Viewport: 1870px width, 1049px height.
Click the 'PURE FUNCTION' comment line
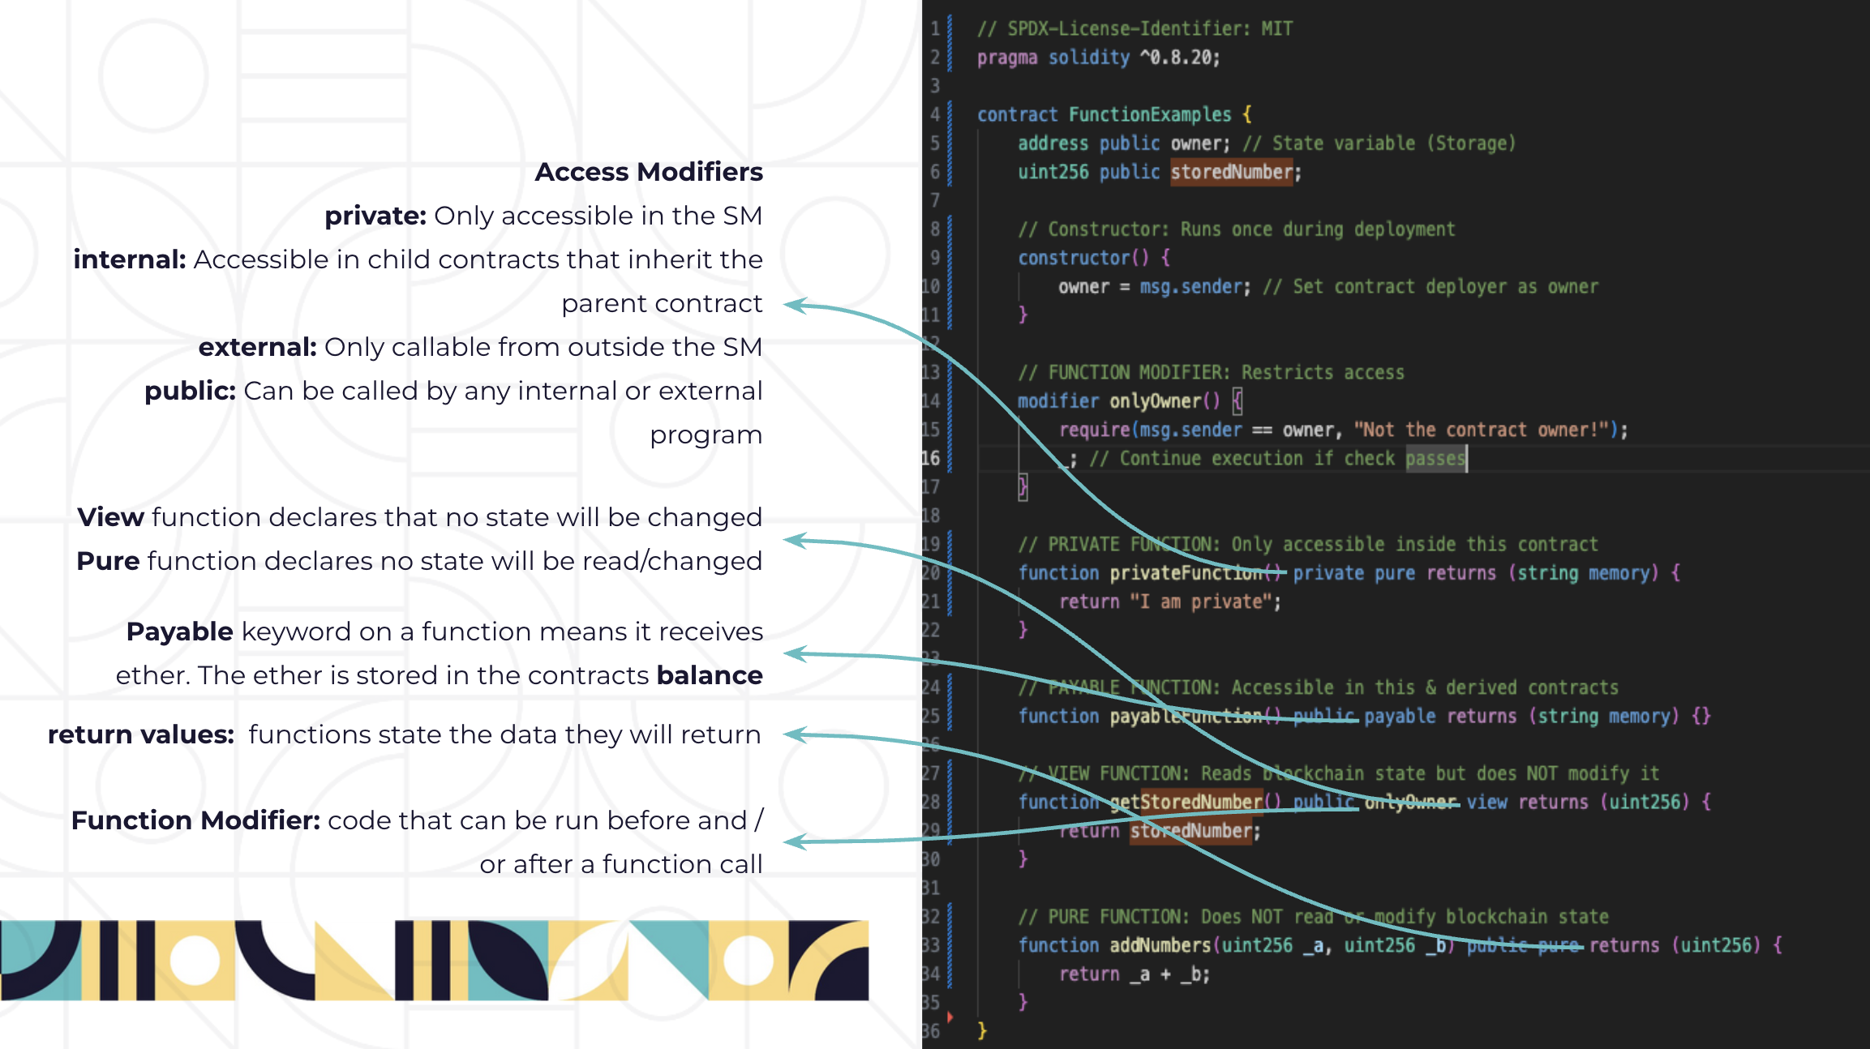(x=1313, y=917)
